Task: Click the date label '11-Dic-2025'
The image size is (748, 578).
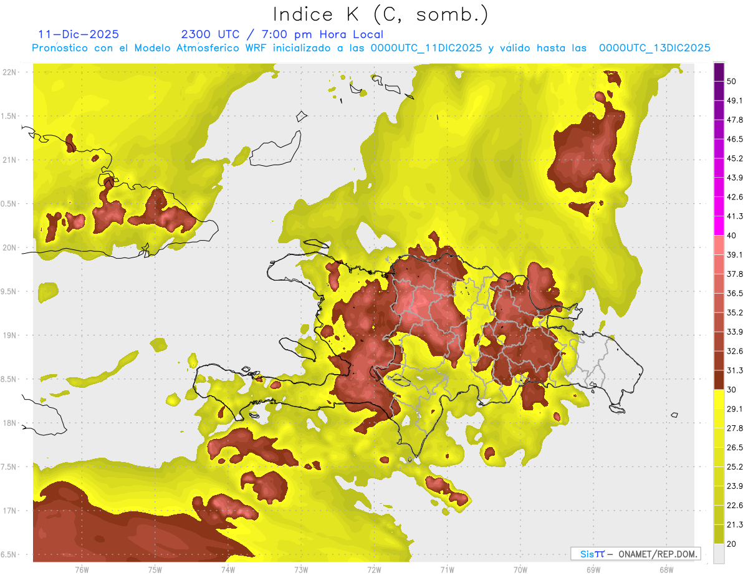Action: click(79, 34)
